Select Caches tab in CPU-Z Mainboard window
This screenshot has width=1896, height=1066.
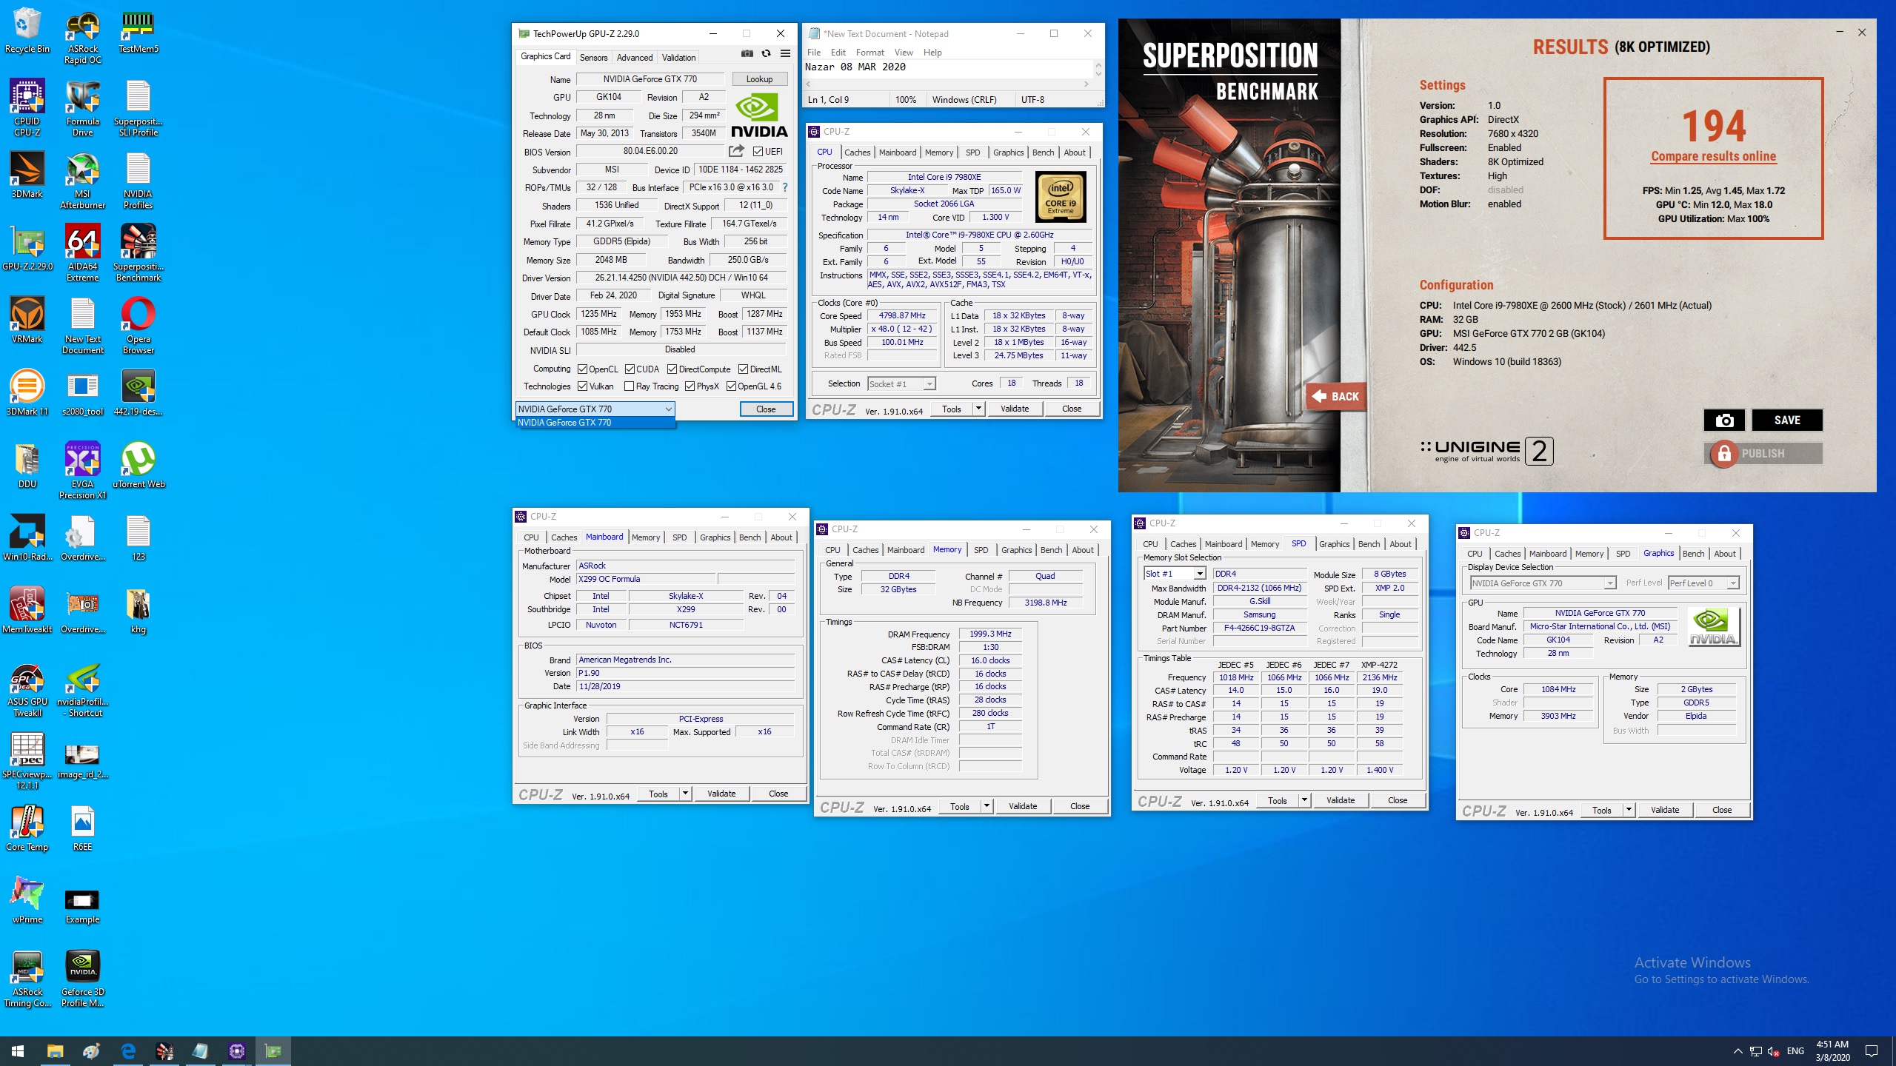(x=564, y=537)
